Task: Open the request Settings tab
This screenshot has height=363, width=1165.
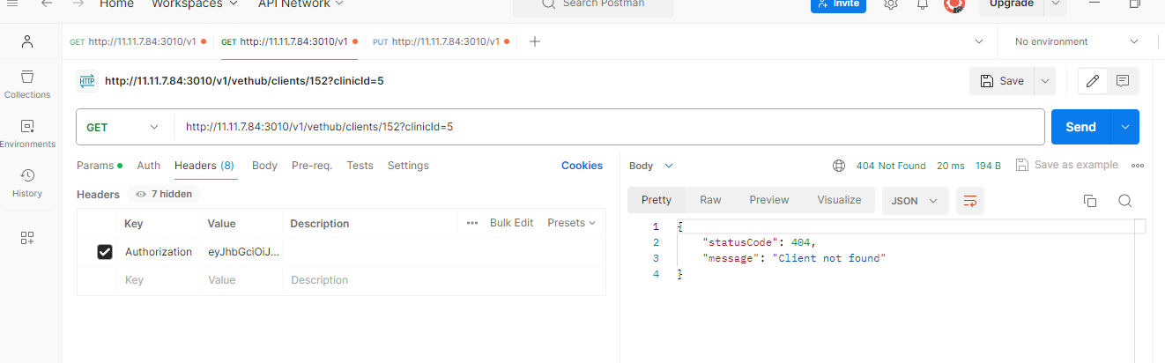Action: (x=408, y=166)
